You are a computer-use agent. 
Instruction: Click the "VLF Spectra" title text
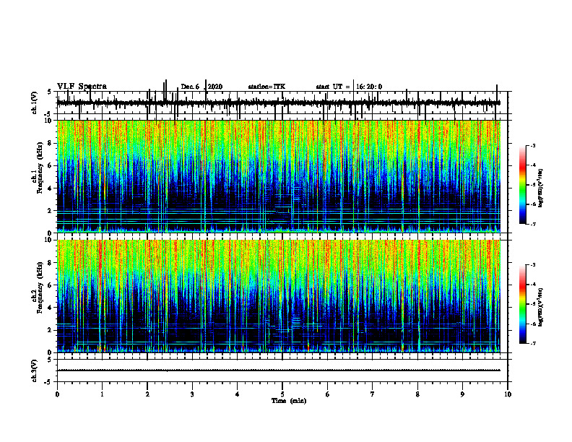tap(82, 87)
